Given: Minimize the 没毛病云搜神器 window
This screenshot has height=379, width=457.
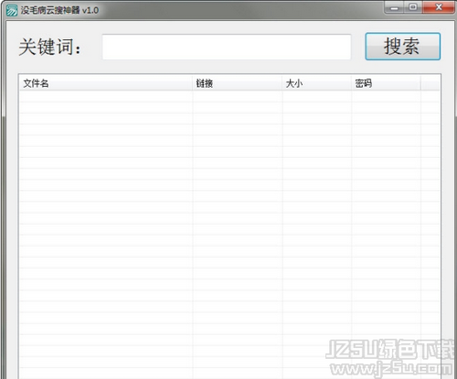Looking at the screenshot, I should coord(395,7).
